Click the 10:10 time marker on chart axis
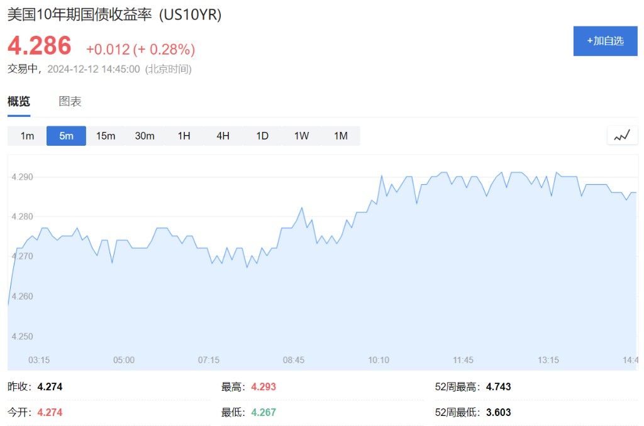Viewport: 644px width, 426px height. (x=378, y=360)
